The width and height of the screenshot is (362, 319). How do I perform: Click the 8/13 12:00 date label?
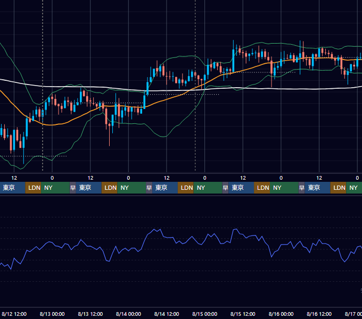click(90, 314)
